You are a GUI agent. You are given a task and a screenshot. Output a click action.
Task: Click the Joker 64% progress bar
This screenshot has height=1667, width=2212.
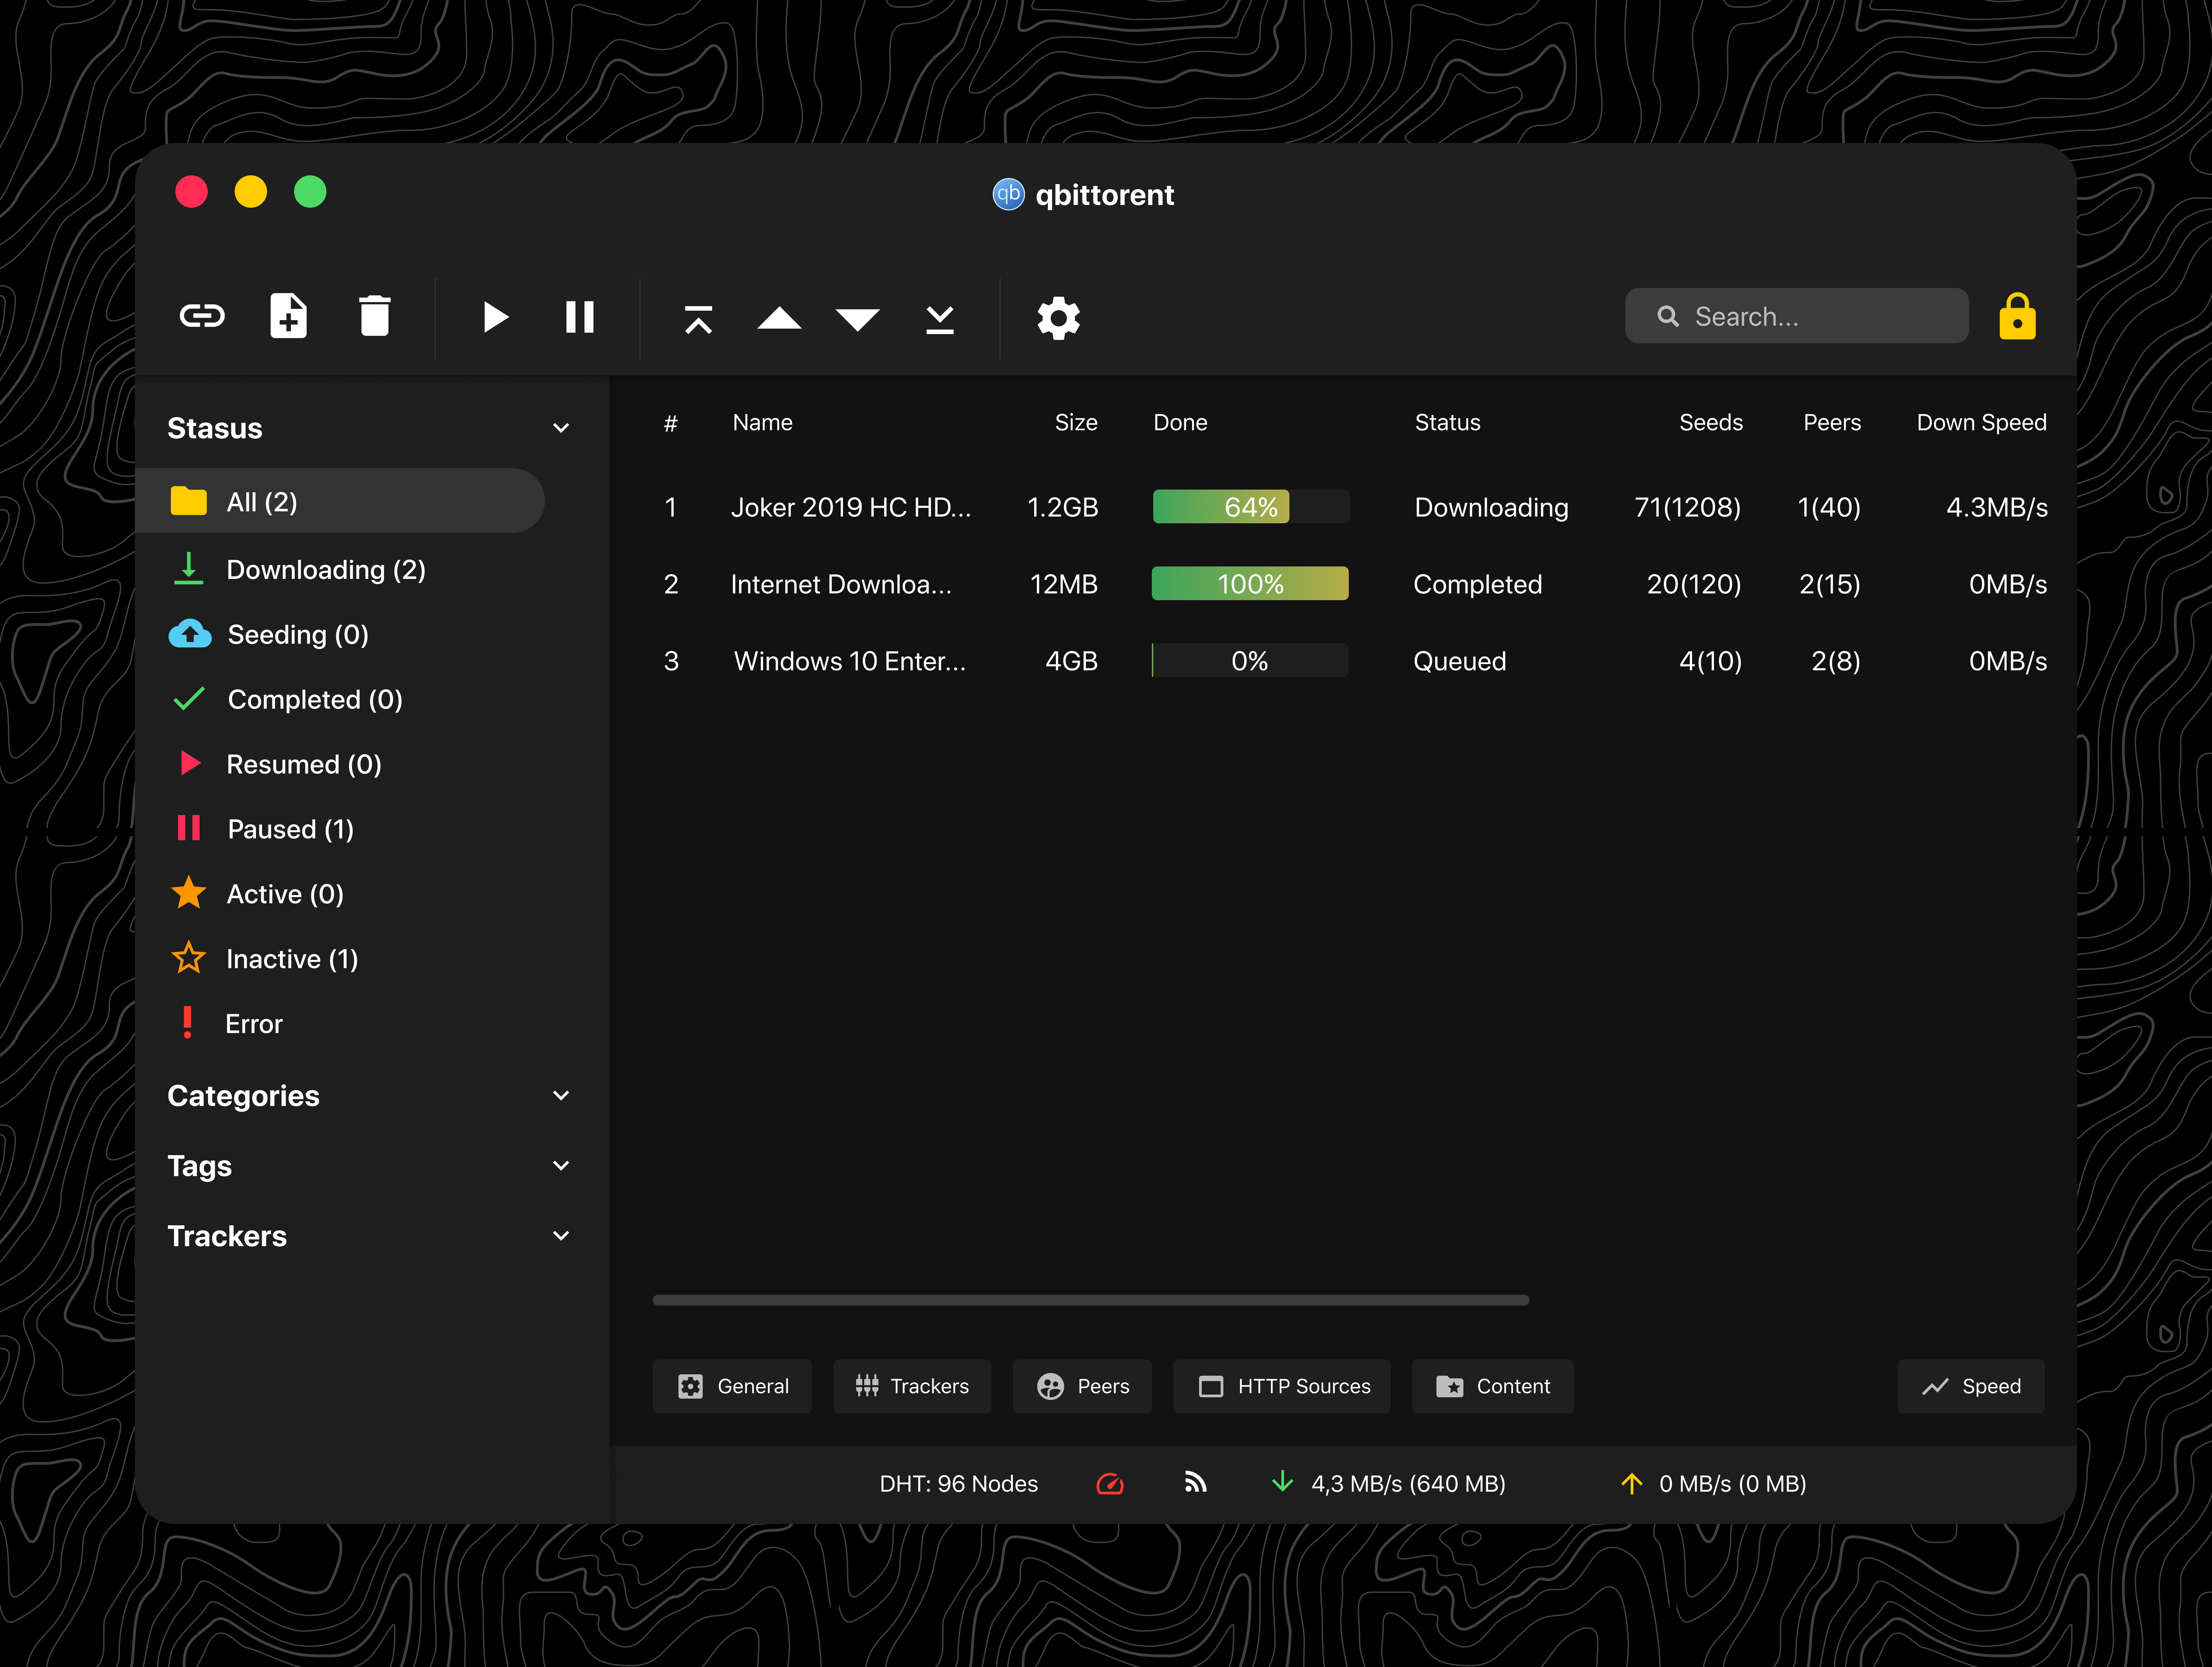1250,507
